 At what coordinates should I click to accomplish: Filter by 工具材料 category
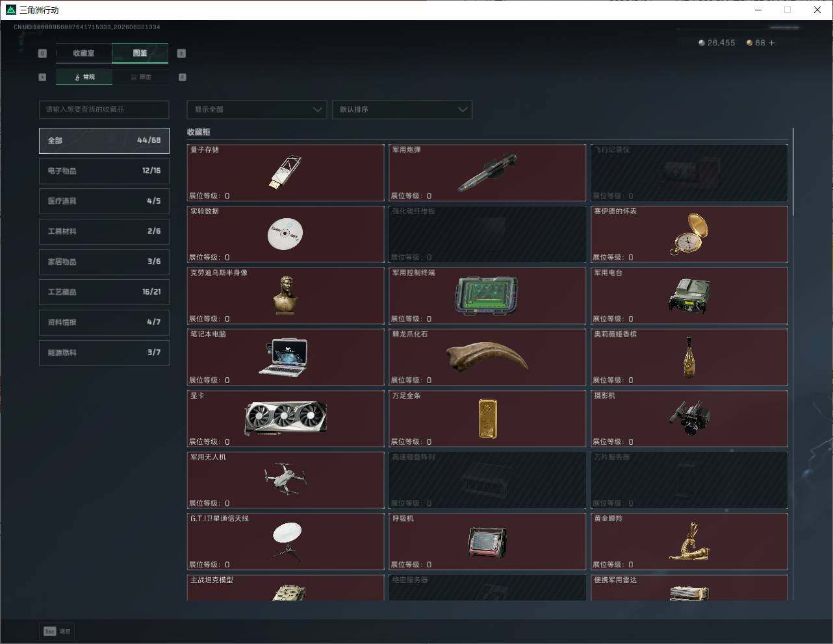(104, 231)
